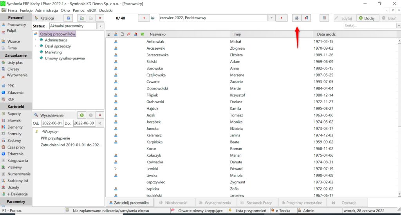Go to next period with right arrow
Image resolution: width=401 pixels, height=215 pixels.
tap(281, 18)
